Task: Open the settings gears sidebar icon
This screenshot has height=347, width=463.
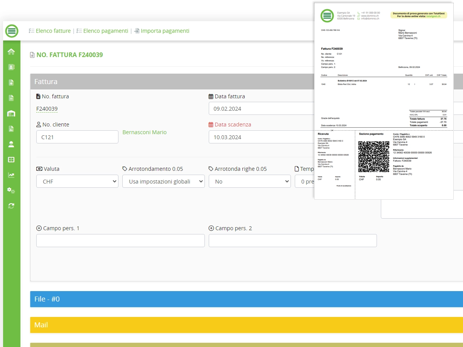Action: tap(11, 190)
